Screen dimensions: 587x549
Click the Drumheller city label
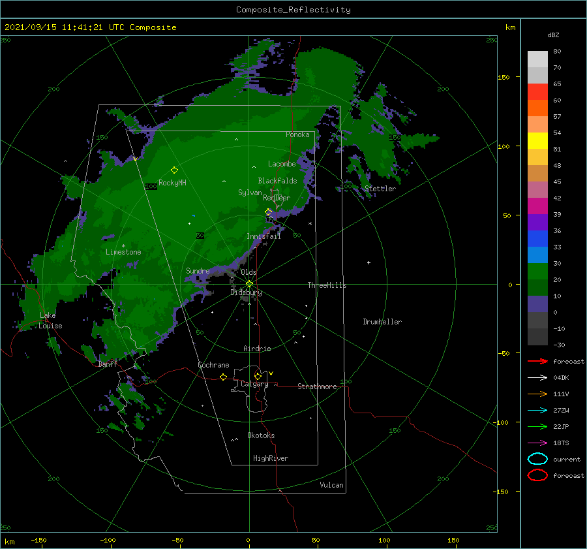point(382,322)
